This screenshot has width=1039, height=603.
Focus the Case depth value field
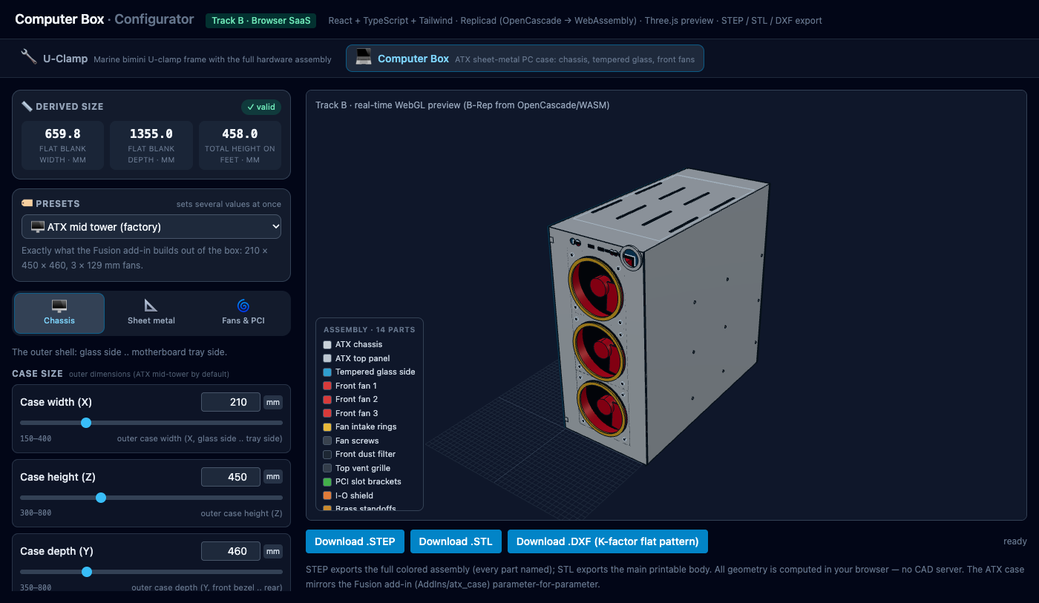[x=231, y=551]
